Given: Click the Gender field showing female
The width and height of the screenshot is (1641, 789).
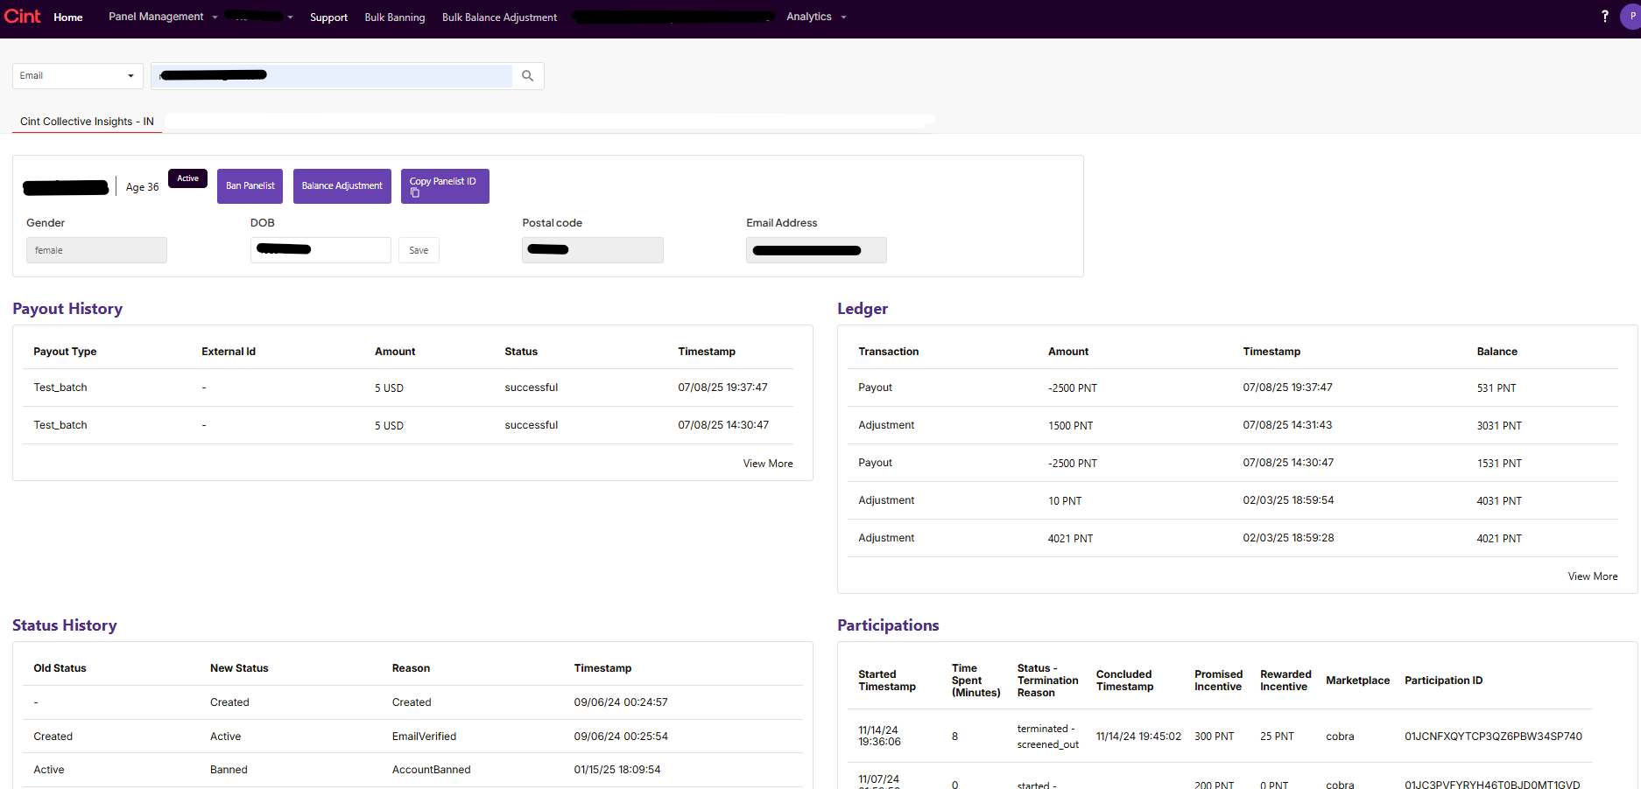Looking at the screenshot, I should (x=96, y=250).
